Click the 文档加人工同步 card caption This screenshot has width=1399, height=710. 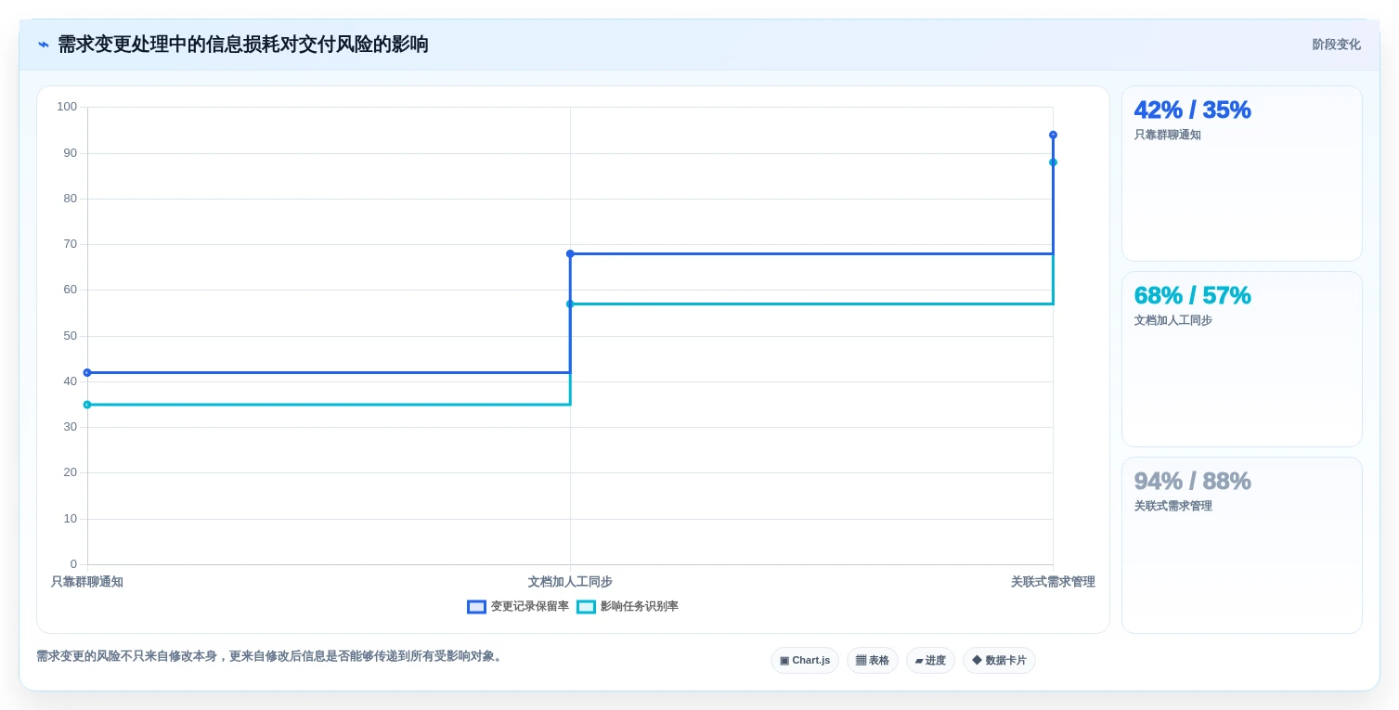(1173, 320)
